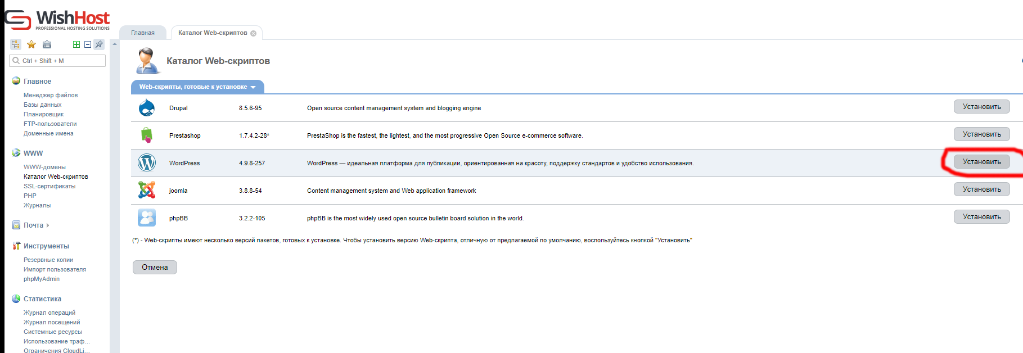Click the WordPress logo icon
This screenshot has height=353, width=1023.
[x=147, y=163]
